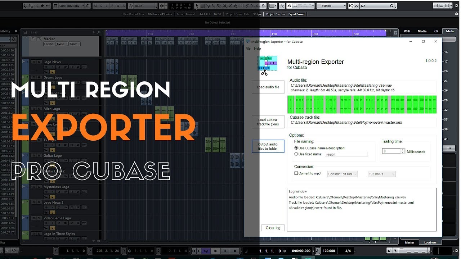
Task: Open Cubase toolbar setup gear icon
Action: coord(457,5)
